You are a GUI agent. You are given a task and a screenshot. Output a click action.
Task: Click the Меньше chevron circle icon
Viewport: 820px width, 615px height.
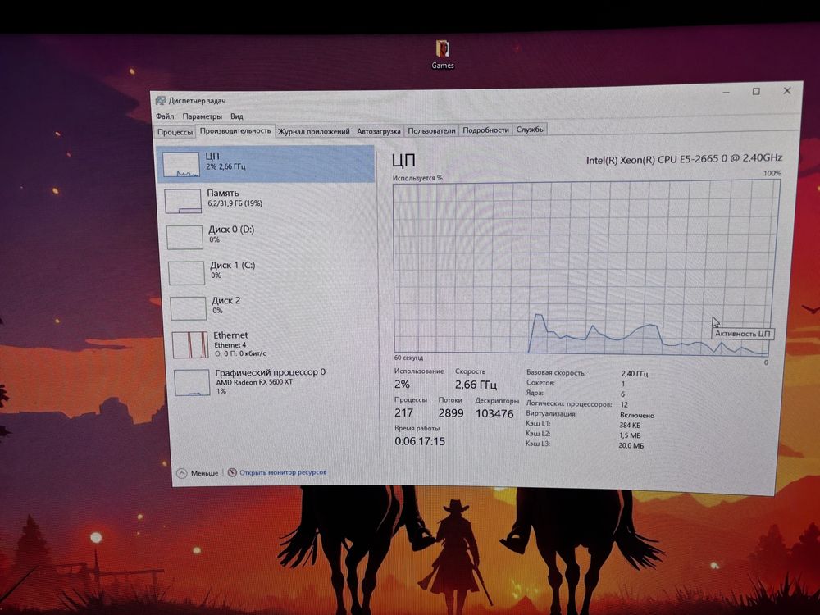coord(181,473)
